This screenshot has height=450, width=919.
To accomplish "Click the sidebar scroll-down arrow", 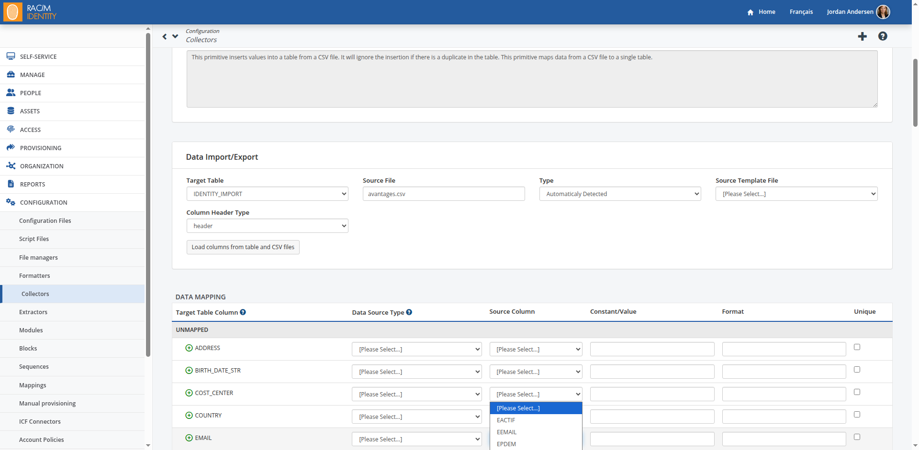I will [x=148, y=445].
